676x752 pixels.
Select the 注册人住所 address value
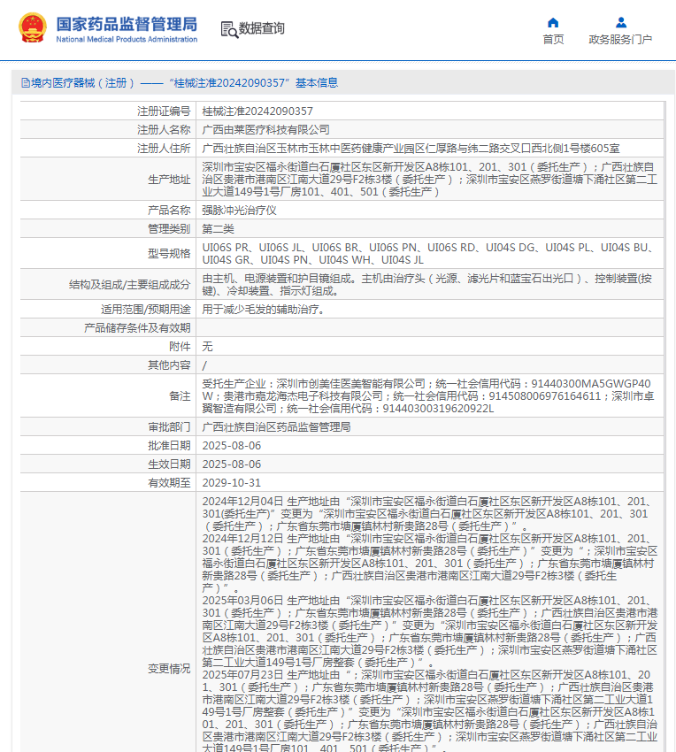(x=411, y=149)
